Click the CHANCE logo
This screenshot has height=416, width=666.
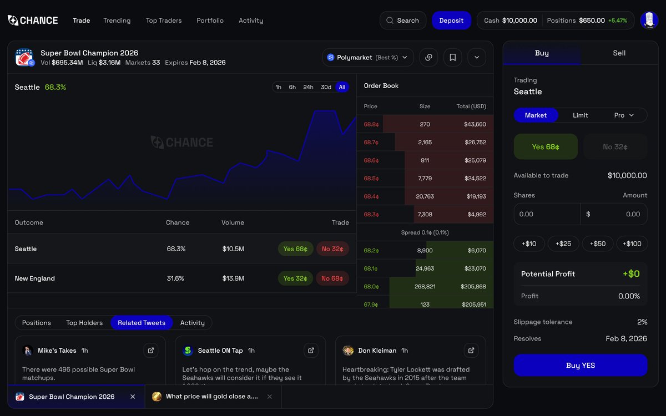click(32, 20)
